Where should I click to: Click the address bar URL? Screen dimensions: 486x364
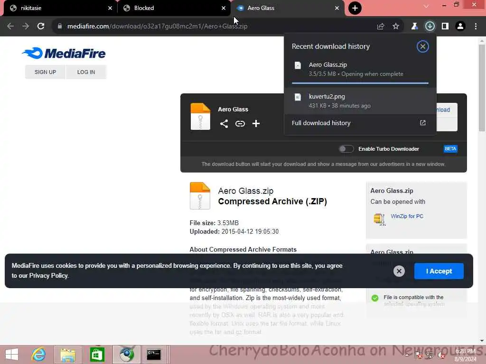[157, 27]
